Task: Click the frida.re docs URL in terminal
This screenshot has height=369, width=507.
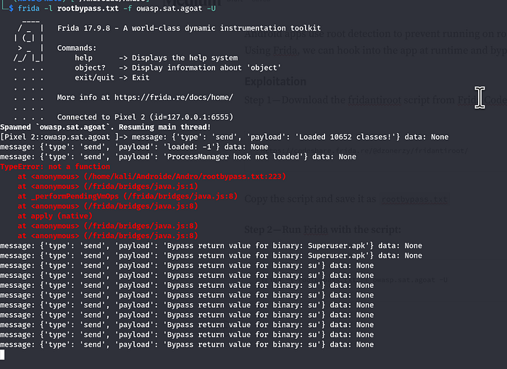Action: pyautogui.click(x=173, y=97)
